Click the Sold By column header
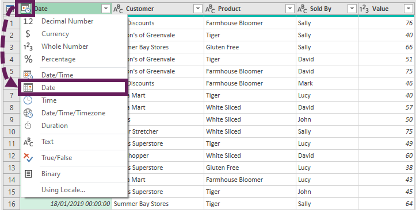 (327, 9)
